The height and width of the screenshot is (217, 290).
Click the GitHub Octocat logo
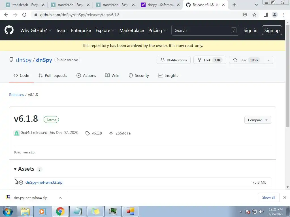[x=9, y=30]
